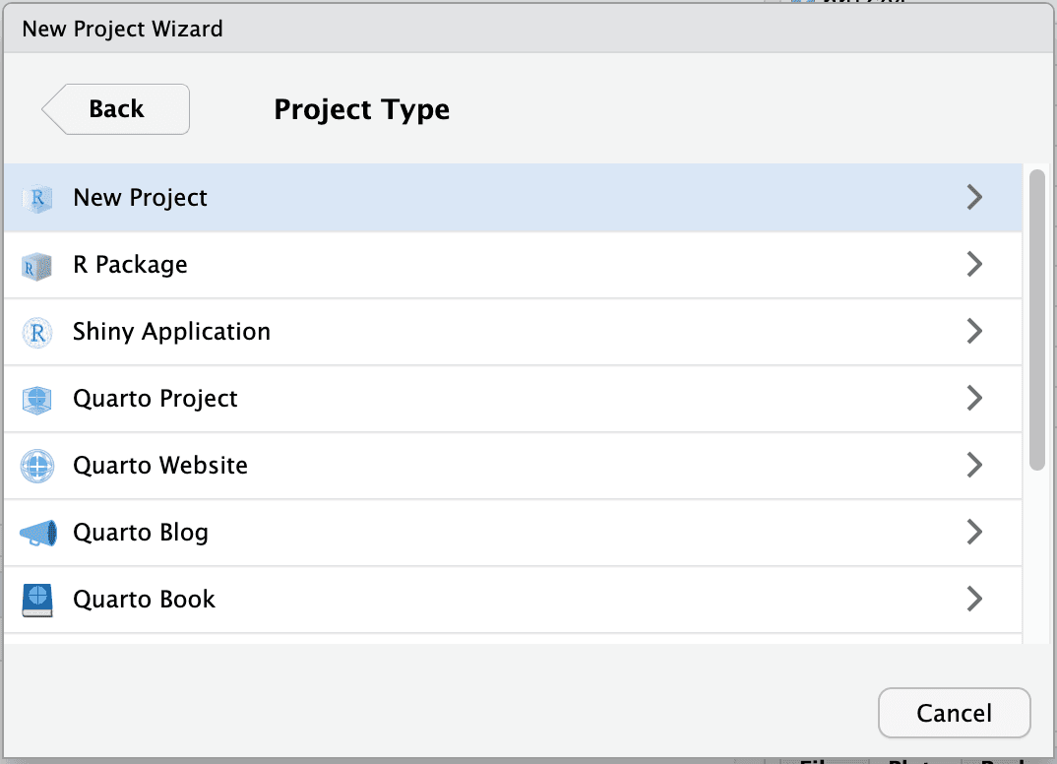1057x764 pixels.
Task: Click the R Package cube icon
Action: [37, 264]
